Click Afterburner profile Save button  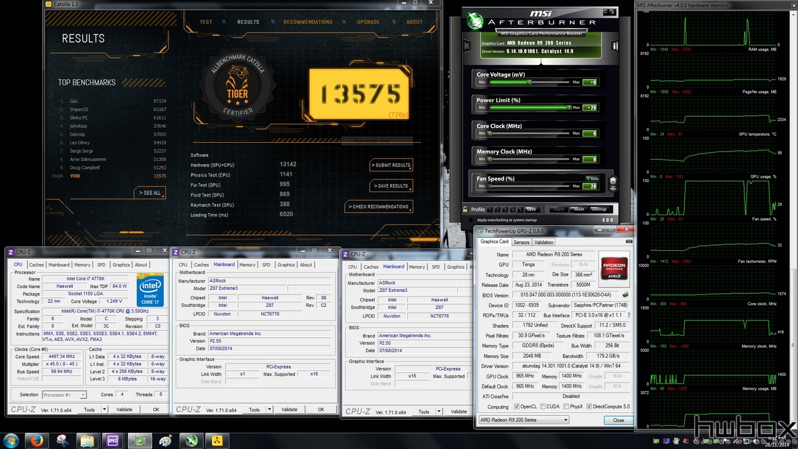click(x=531, y=210)
